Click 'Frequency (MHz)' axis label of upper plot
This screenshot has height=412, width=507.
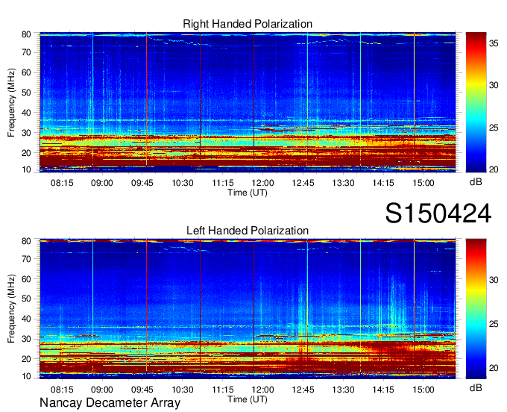[x=11, y=102]
